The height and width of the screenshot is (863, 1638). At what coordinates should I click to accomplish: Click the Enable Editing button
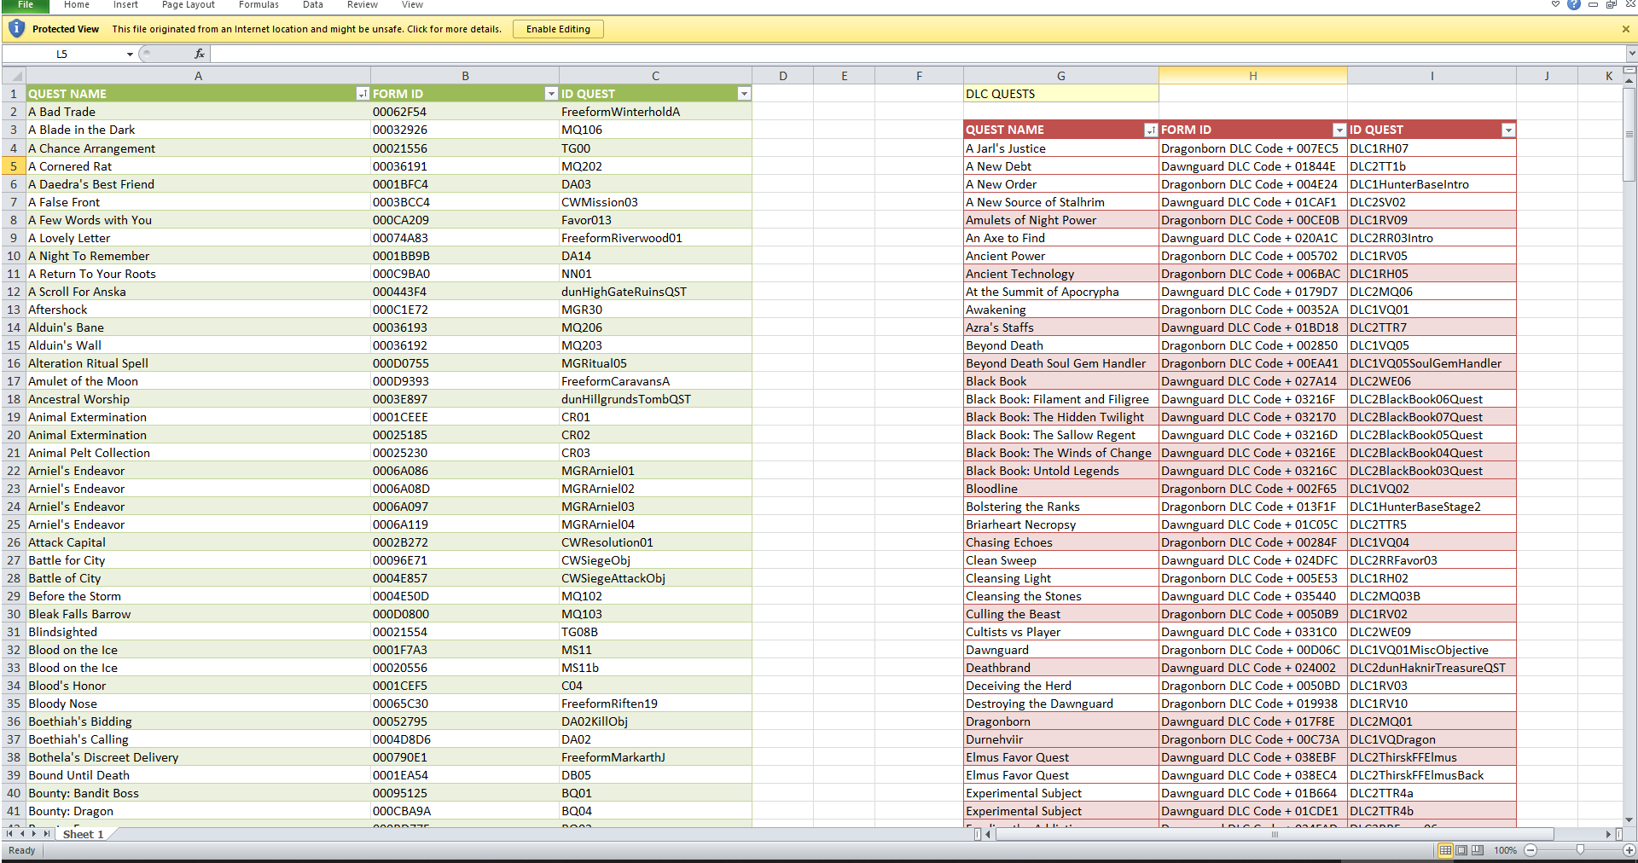[558, 29]
